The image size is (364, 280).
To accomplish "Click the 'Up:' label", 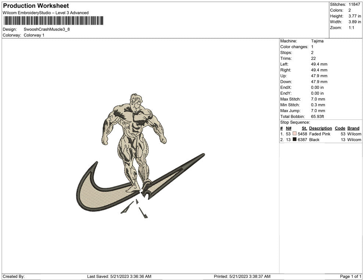I will (283, 76).
